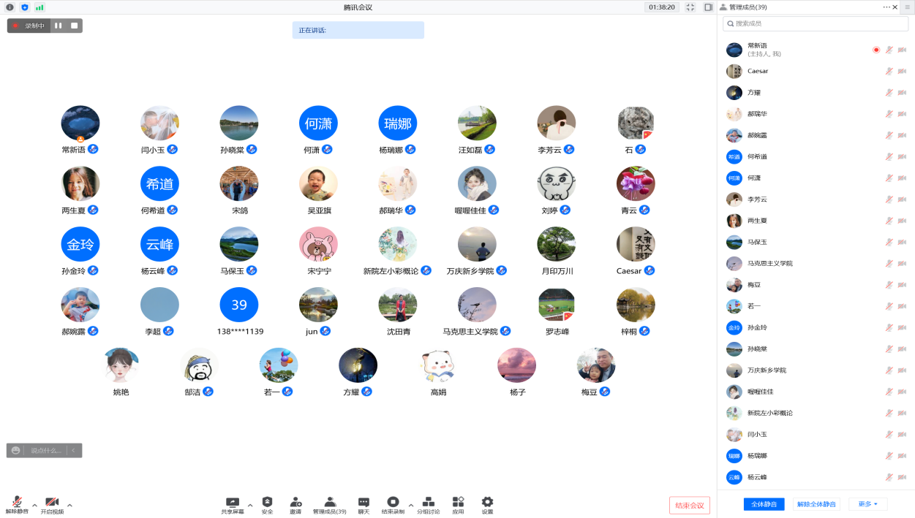
Task: Click the red 结束会议 end meeting button
Action: point(689,505)
